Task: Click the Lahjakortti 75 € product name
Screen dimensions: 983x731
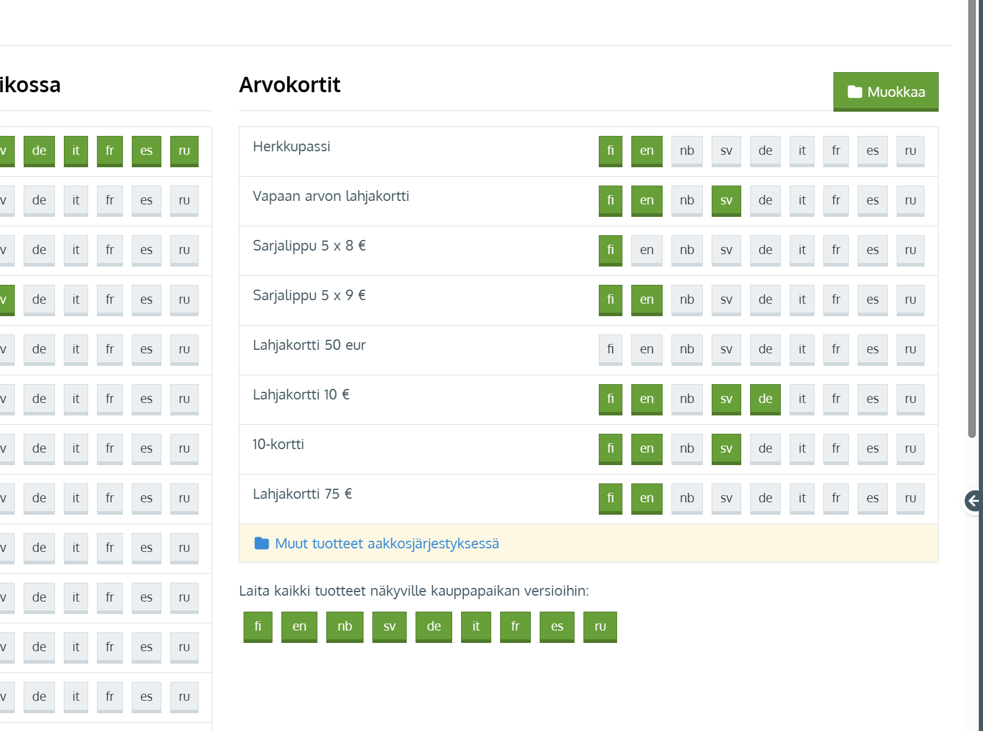Action: (x=303, y=494)
